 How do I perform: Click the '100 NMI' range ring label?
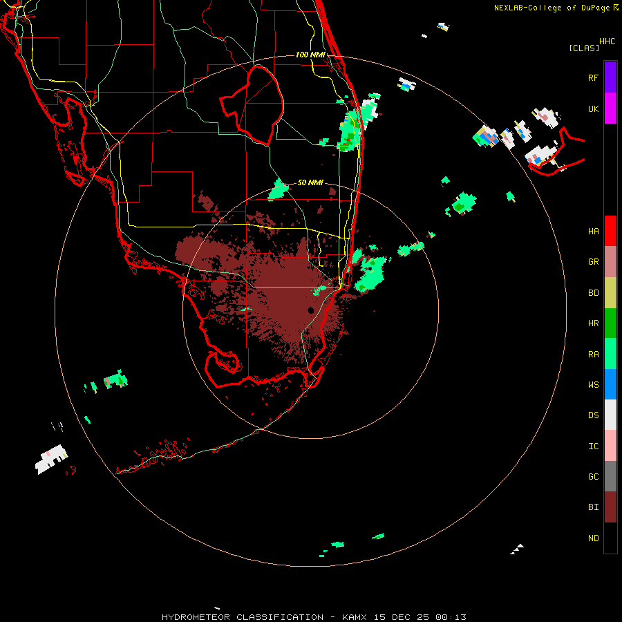tap(310, 55)
